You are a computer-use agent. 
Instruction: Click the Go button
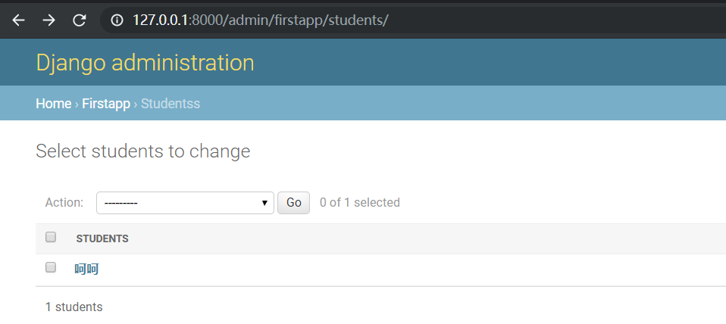point(293,203)
